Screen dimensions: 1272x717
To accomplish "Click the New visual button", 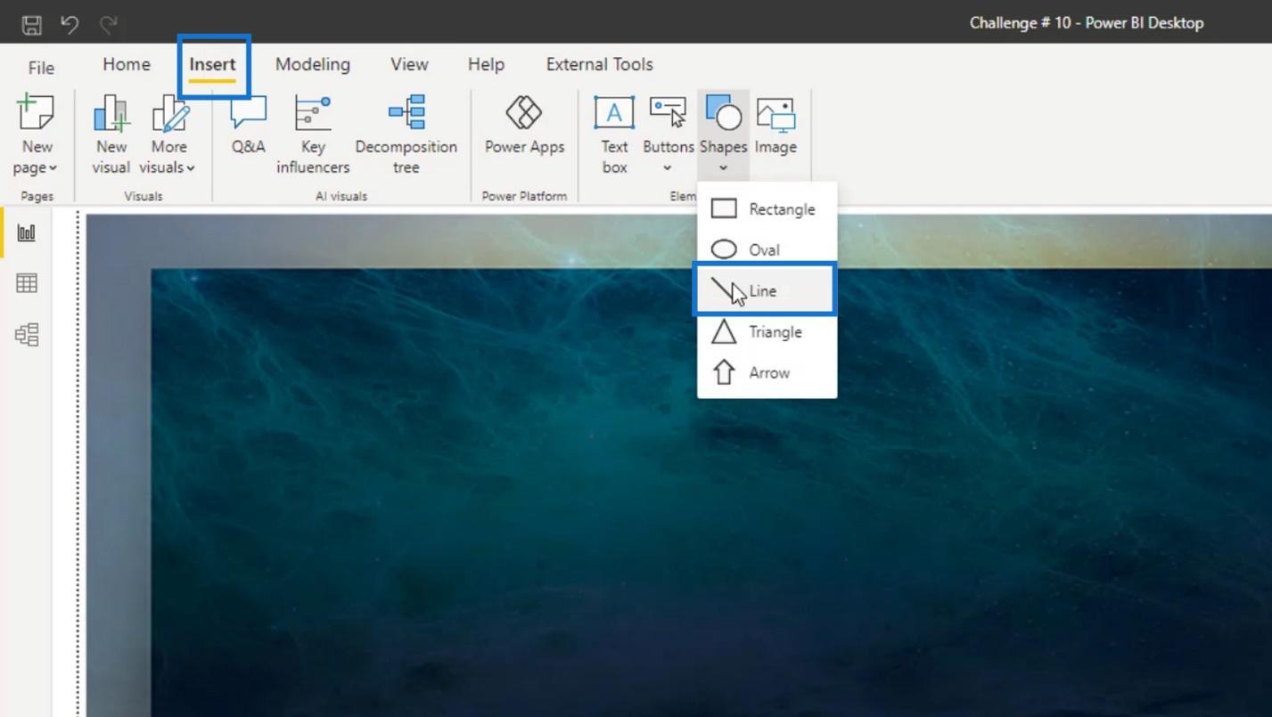I will click(111, 135).
